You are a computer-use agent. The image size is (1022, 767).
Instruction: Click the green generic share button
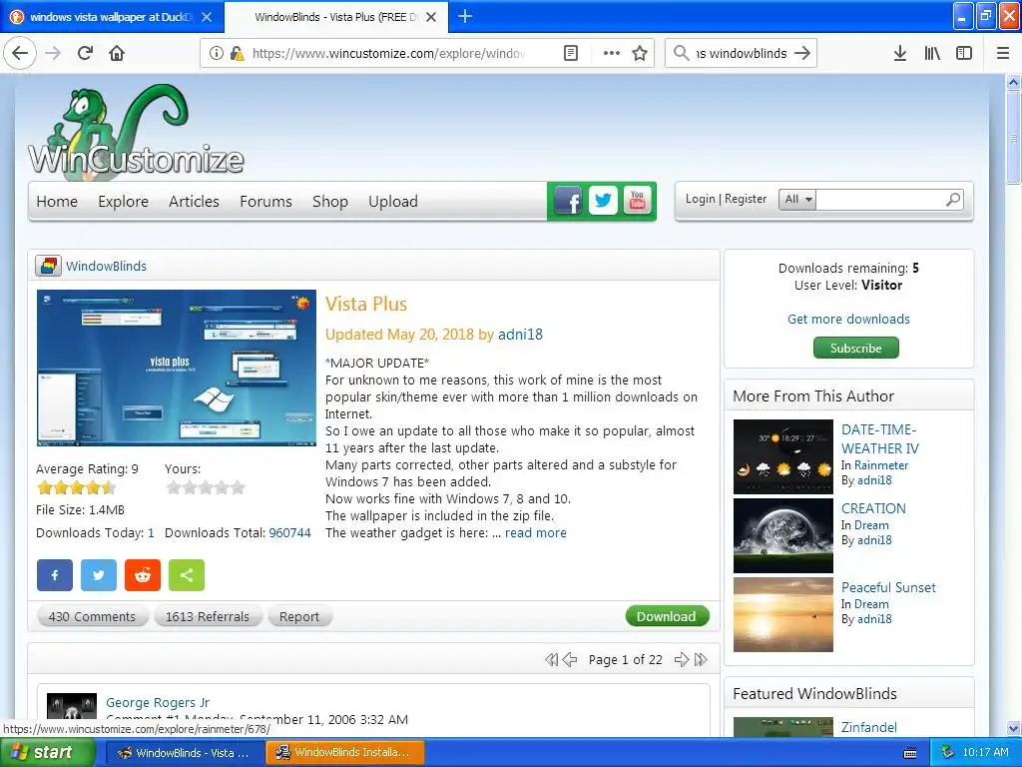coord(187,575)
